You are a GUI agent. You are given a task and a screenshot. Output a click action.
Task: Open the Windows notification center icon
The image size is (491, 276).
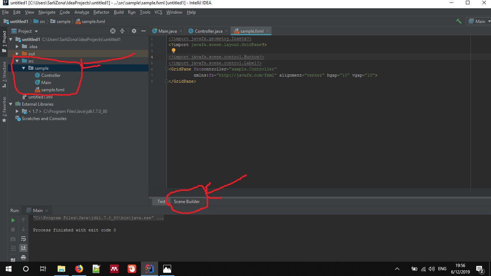click(480, 269)
